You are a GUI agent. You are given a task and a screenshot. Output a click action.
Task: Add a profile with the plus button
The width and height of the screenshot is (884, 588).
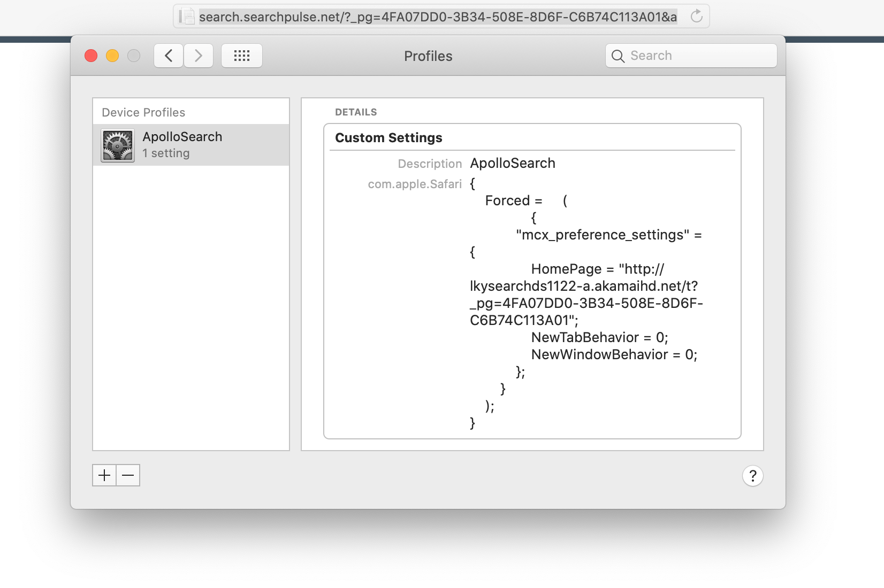pos(104,475)
